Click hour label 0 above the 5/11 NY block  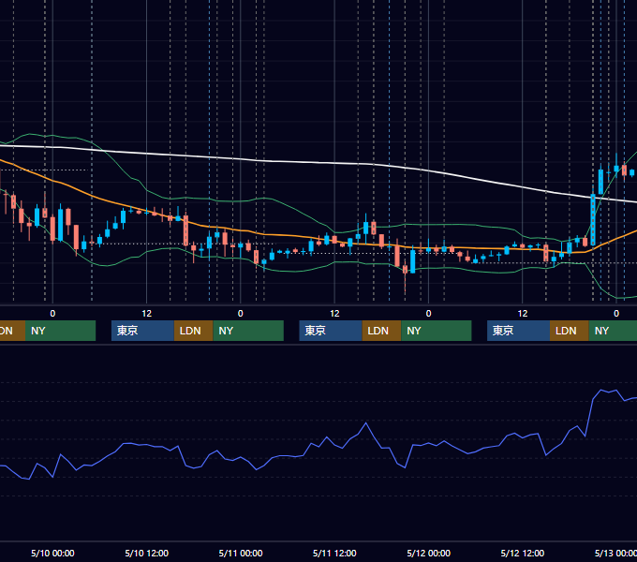coord(241,313)
